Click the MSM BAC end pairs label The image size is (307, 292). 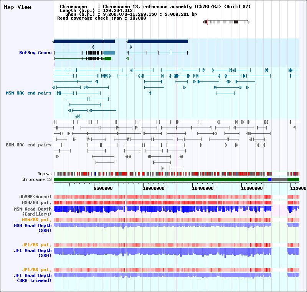pyautogui.click(x=28, y=93)
